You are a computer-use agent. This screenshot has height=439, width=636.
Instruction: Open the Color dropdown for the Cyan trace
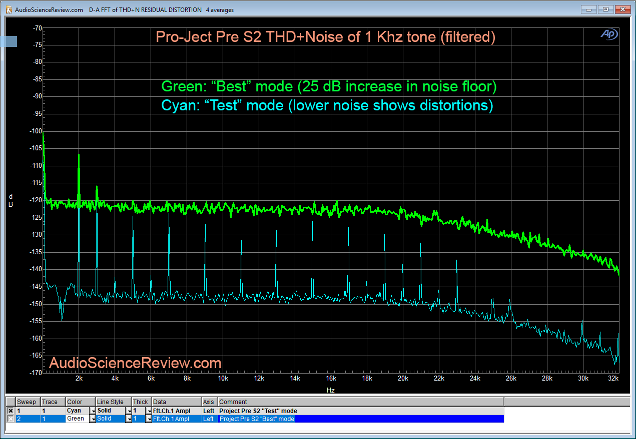pyautogui.click(x=92, y=411)
